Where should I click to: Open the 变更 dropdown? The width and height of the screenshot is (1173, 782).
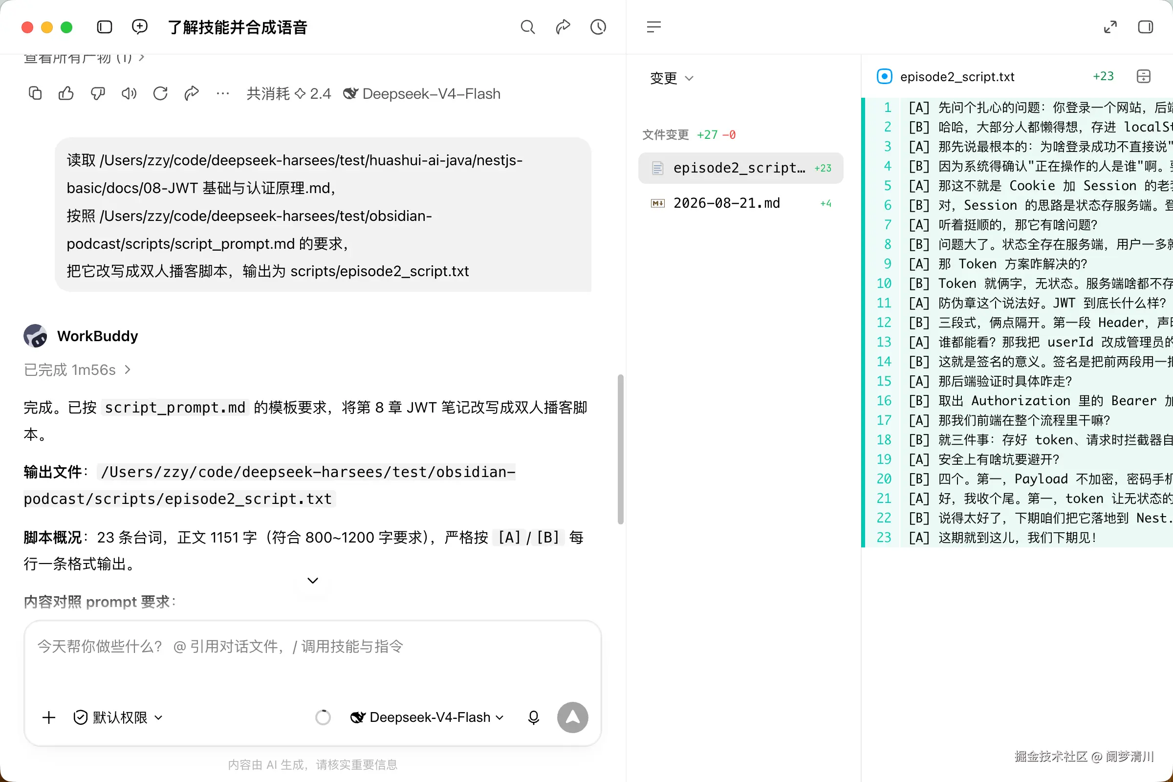tap(671, 78)
